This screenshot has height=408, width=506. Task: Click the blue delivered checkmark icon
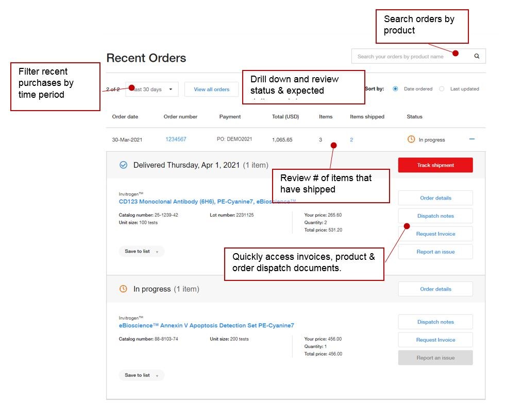pyautogui.click(x=123, y=165)
